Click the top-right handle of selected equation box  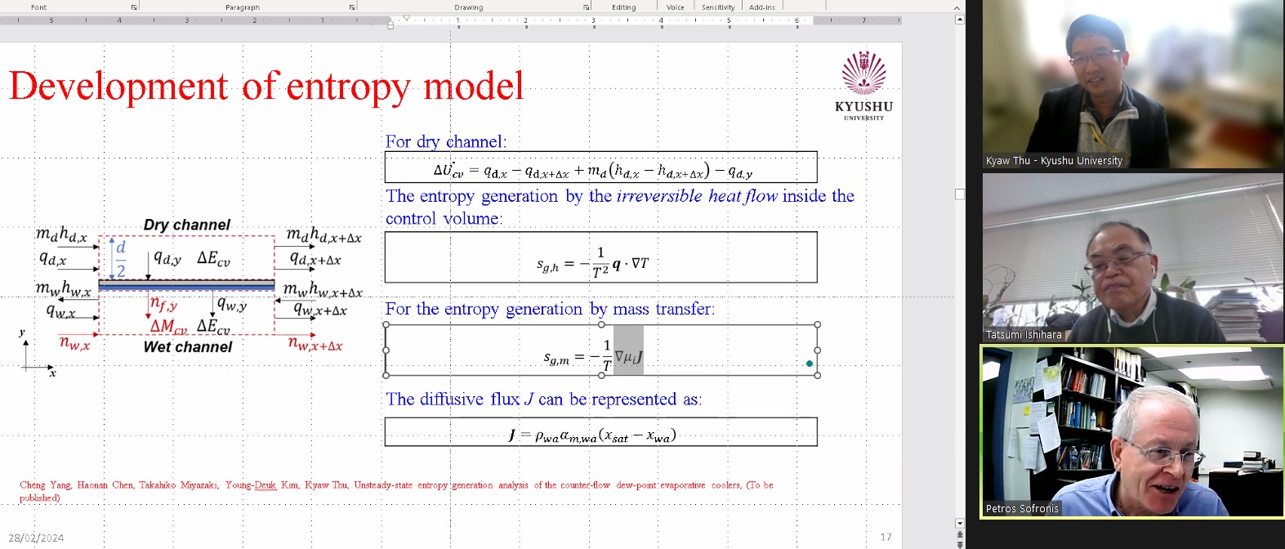click(x=818, y=324)
